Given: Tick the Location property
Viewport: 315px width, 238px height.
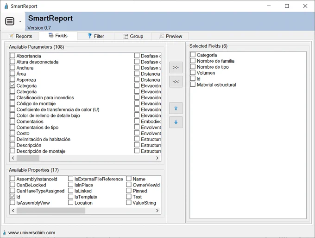Looking at the screenshot, I should 70,202.
